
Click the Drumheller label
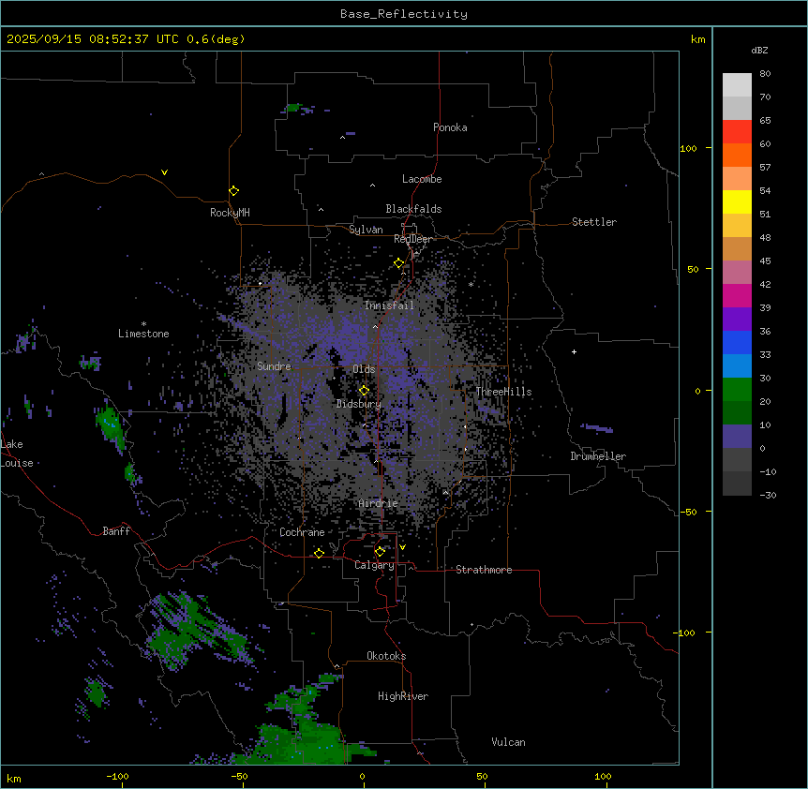click(x=598, y=456)
